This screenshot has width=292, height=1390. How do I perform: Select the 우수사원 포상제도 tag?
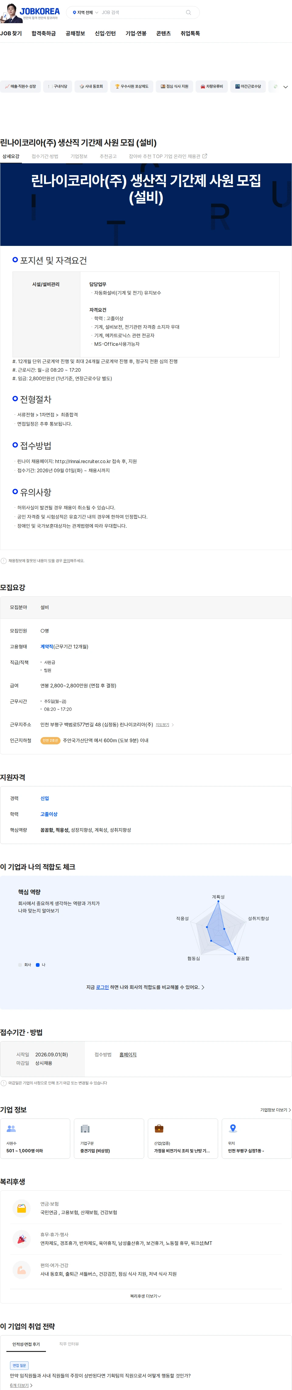click(131, 86)
